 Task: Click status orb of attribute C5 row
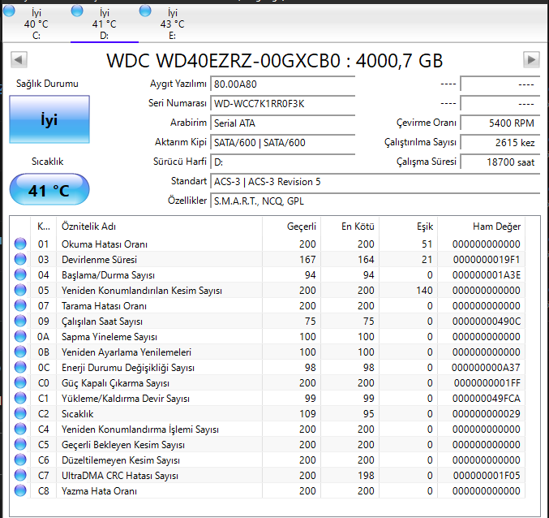(x=20, y=444)
